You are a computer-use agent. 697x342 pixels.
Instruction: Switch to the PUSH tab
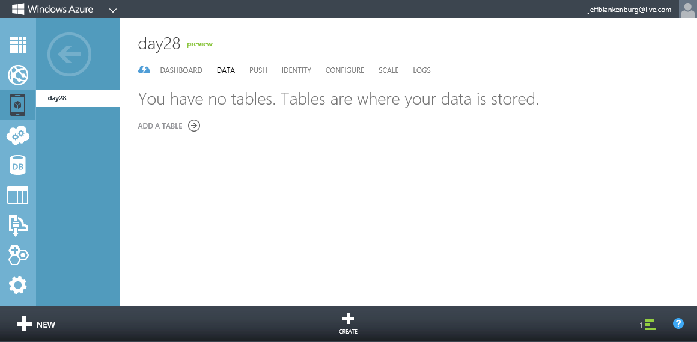pyautogui.click(x=258, y=70)
